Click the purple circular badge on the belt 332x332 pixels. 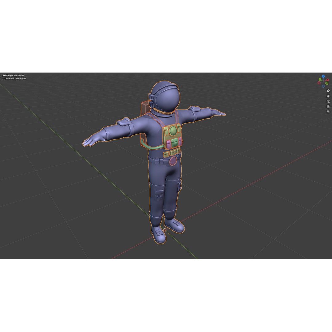click(x=173, y=160)
